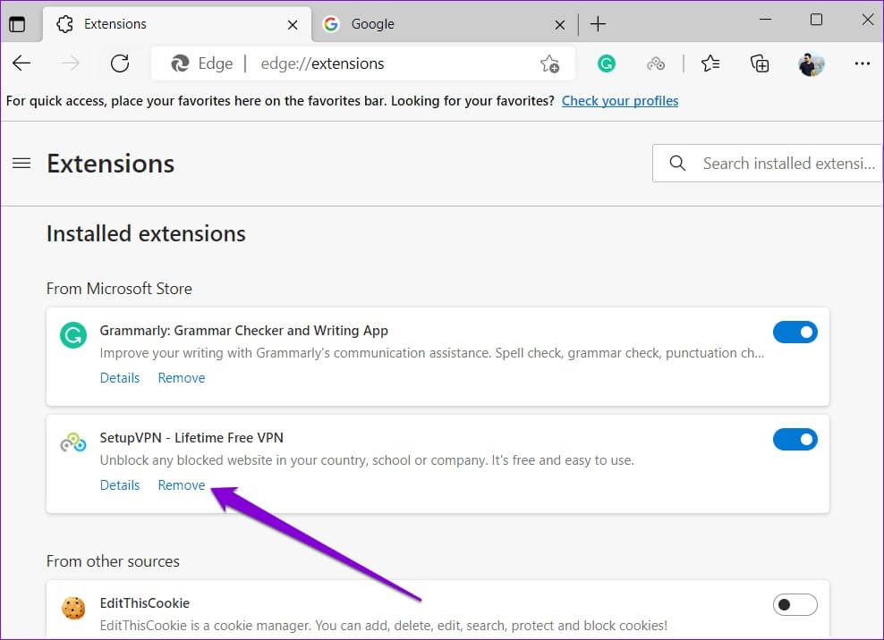Open SetupVPN Details link

click(x=120, y=485)
